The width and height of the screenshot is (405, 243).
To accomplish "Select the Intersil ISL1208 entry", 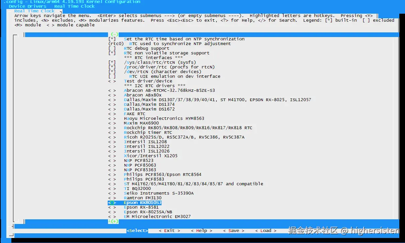I will pos(145,142).
